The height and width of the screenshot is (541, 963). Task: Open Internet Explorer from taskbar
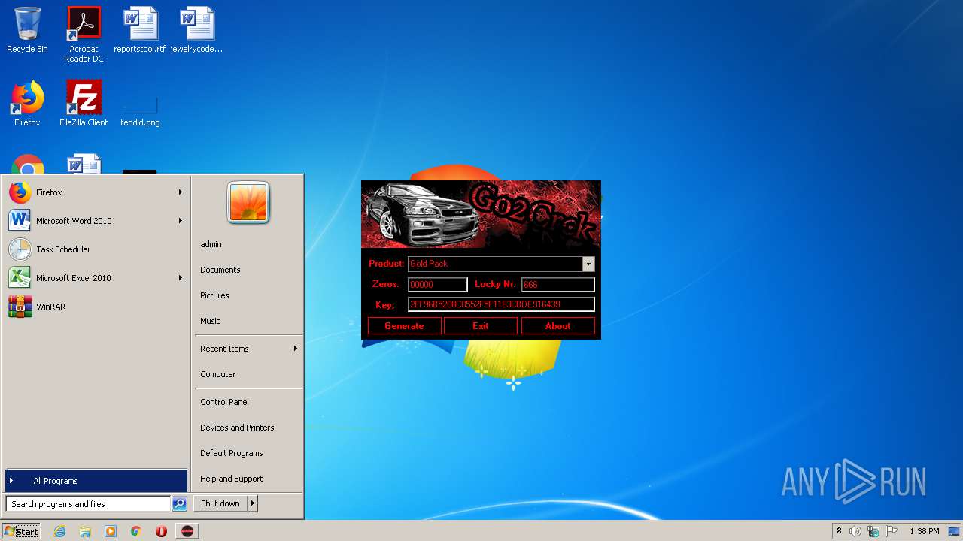coord(59,531)
